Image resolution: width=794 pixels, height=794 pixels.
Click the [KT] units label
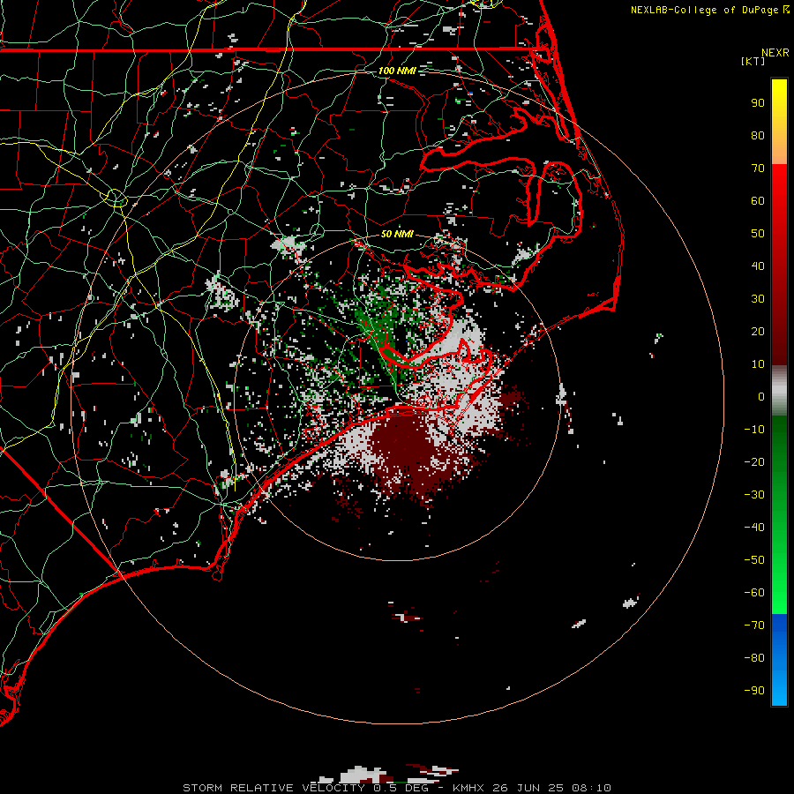click(x=753, y=61)
